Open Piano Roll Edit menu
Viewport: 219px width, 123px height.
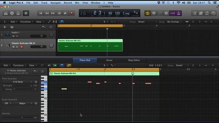click(7, 65)
